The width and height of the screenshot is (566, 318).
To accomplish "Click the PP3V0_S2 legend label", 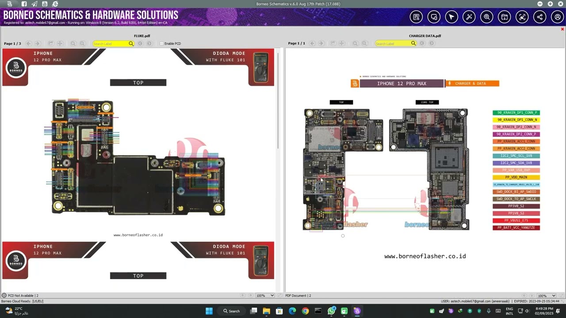I will (516, 206).
